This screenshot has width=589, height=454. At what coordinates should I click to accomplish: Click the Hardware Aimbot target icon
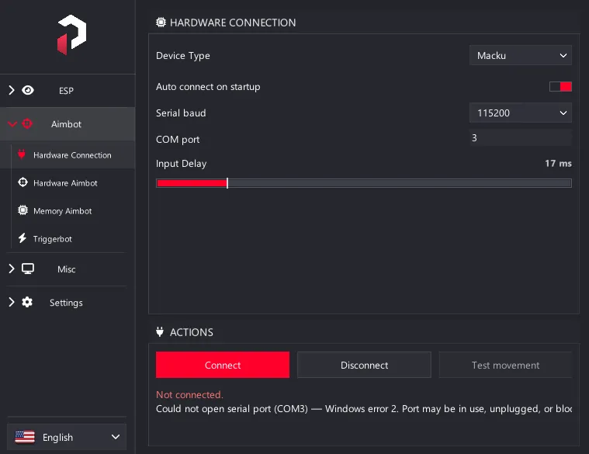coord(23,182)
